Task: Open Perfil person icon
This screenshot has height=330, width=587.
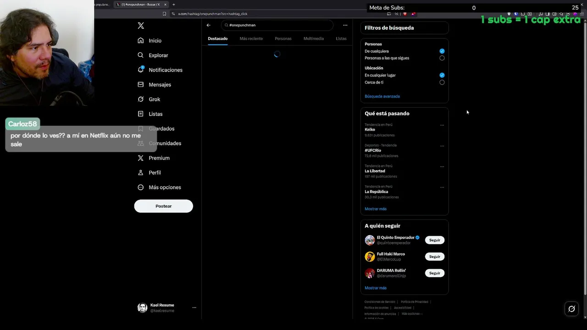Action: click(141, 172)
